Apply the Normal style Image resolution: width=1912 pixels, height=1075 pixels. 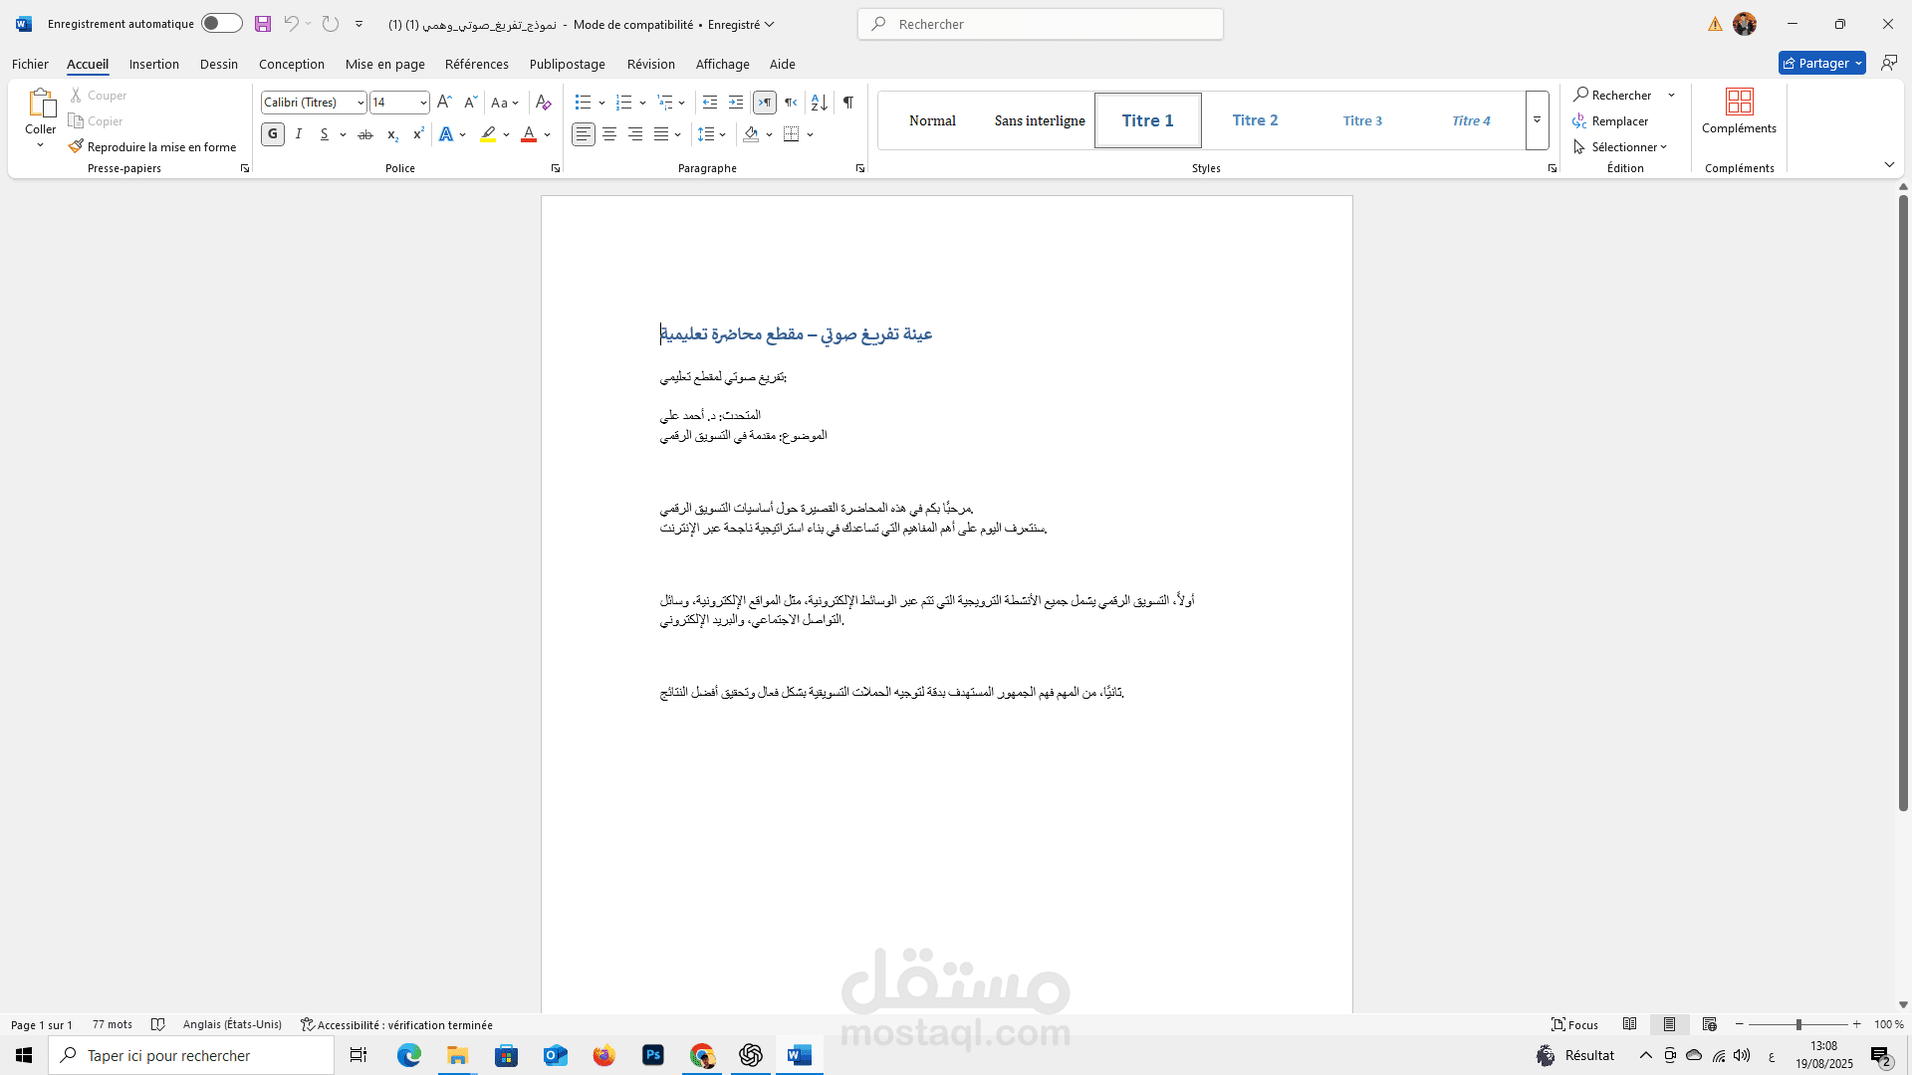[x=932, y=120]
